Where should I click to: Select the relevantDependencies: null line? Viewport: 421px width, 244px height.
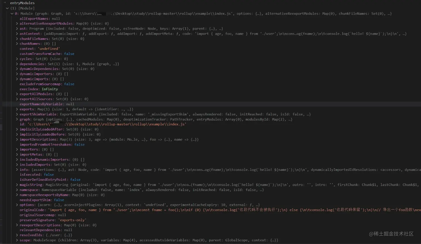46,230
